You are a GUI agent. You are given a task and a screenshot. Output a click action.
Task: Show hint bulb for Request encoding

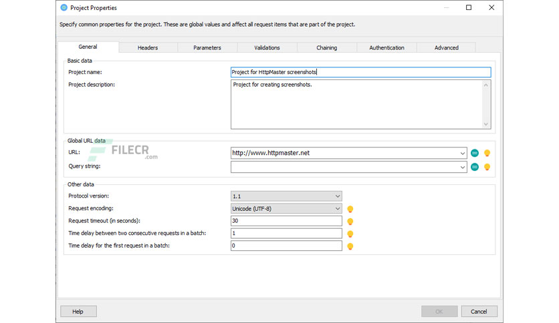(x=350, y=209)
